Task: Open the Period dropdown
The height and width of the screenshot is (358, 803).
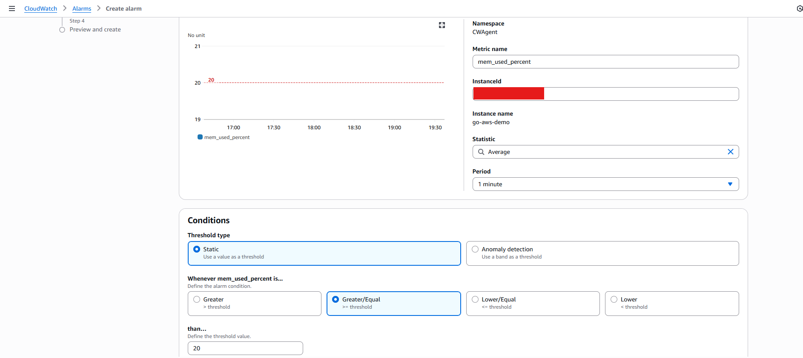Action: point(605,184)
